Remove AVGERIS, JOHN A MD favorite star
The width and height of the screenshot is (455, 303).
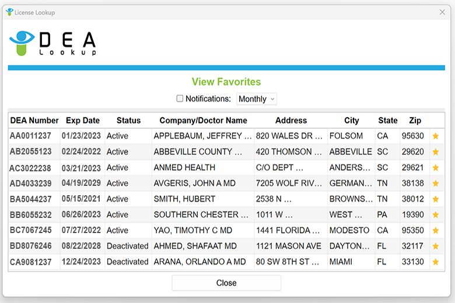coord(435,183)
